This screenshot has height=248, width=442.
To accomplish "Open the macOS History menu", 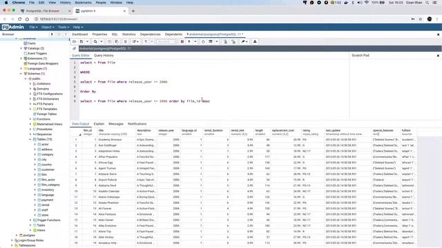I will [x=66, y=3].
